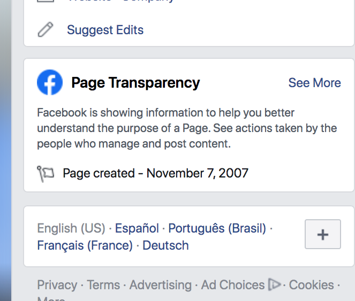Screen dimensions: 355x301
Task: Open the Terms footer link
Action: tap(103, 285)
